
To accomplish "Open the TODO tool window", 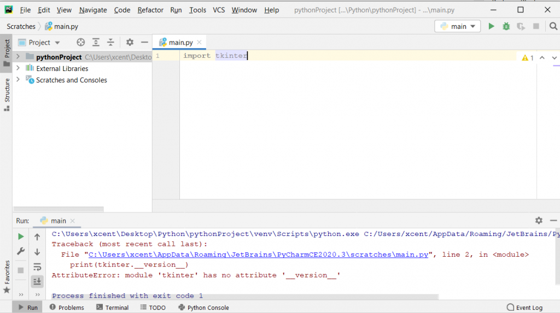I will [153, 308].
